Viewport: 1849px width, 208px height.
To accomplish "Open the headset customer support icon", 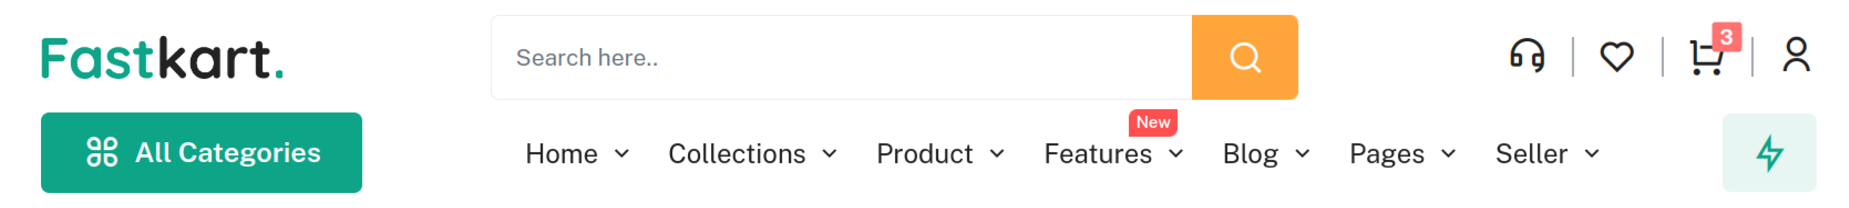I will pos(1527,56).
